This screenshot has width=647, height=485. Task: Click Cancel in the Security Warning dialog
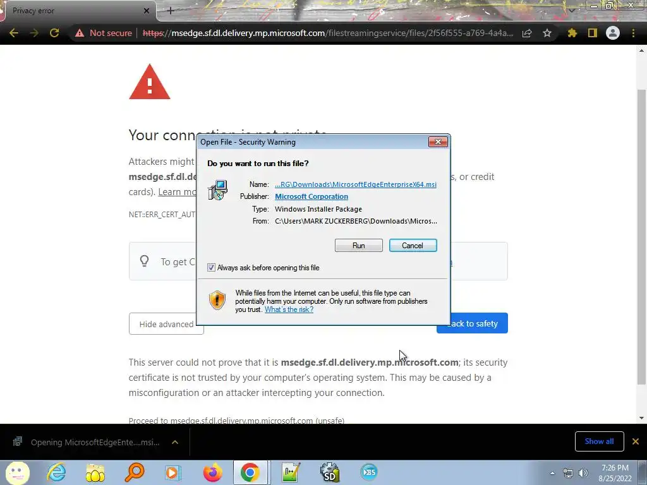[413, 246]
